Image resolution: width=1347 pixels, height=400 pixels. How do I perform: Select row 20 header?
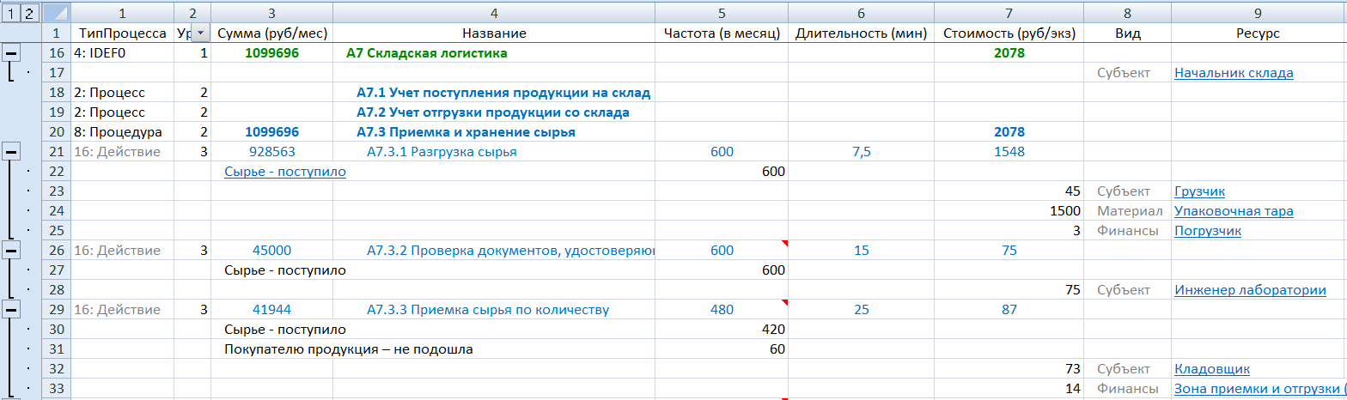click(x=57, y=132)
